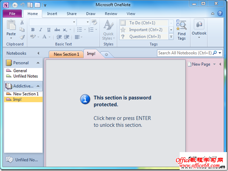
Task: Click the OneNote application icon in title bar
Action: [x=6, y=5]
